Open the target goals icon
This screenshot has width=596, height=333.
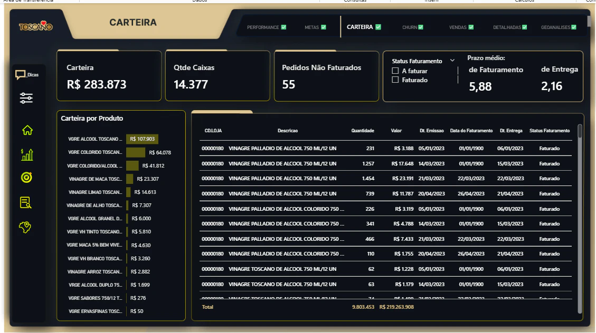click(x=26, y=178)
